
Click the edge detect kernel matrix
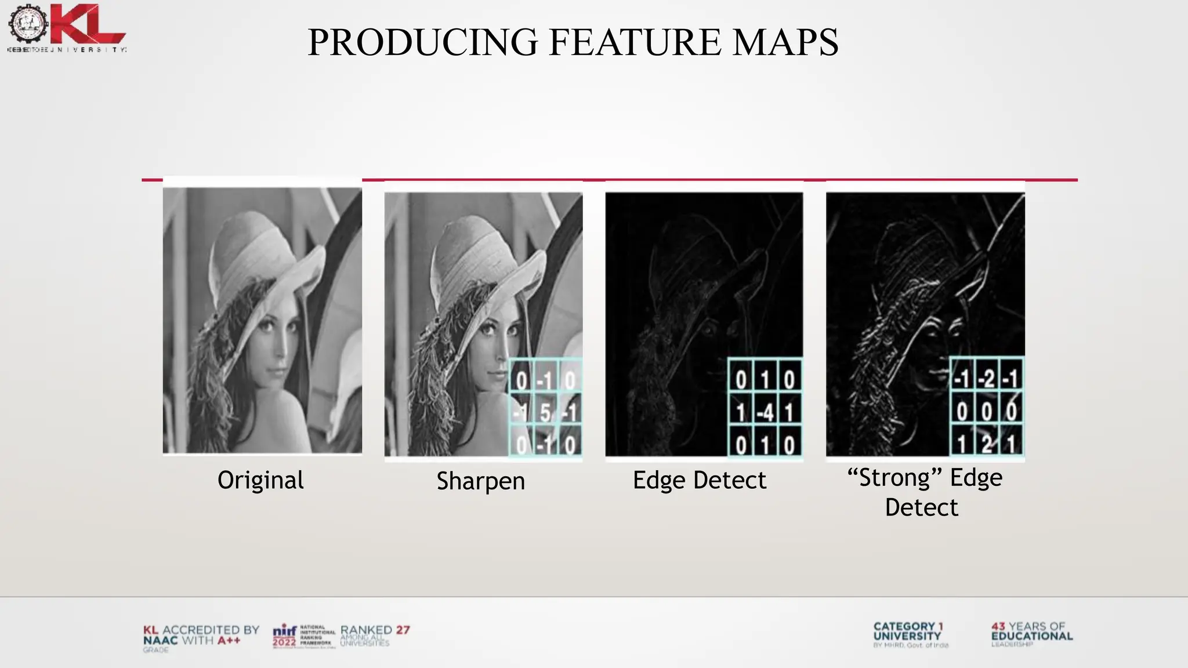click(x=766, y=407)
